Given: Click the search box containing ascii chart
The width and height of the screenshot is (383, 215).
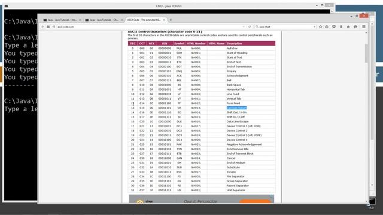Looking at the screenshot, I should [x=286, y=27].
